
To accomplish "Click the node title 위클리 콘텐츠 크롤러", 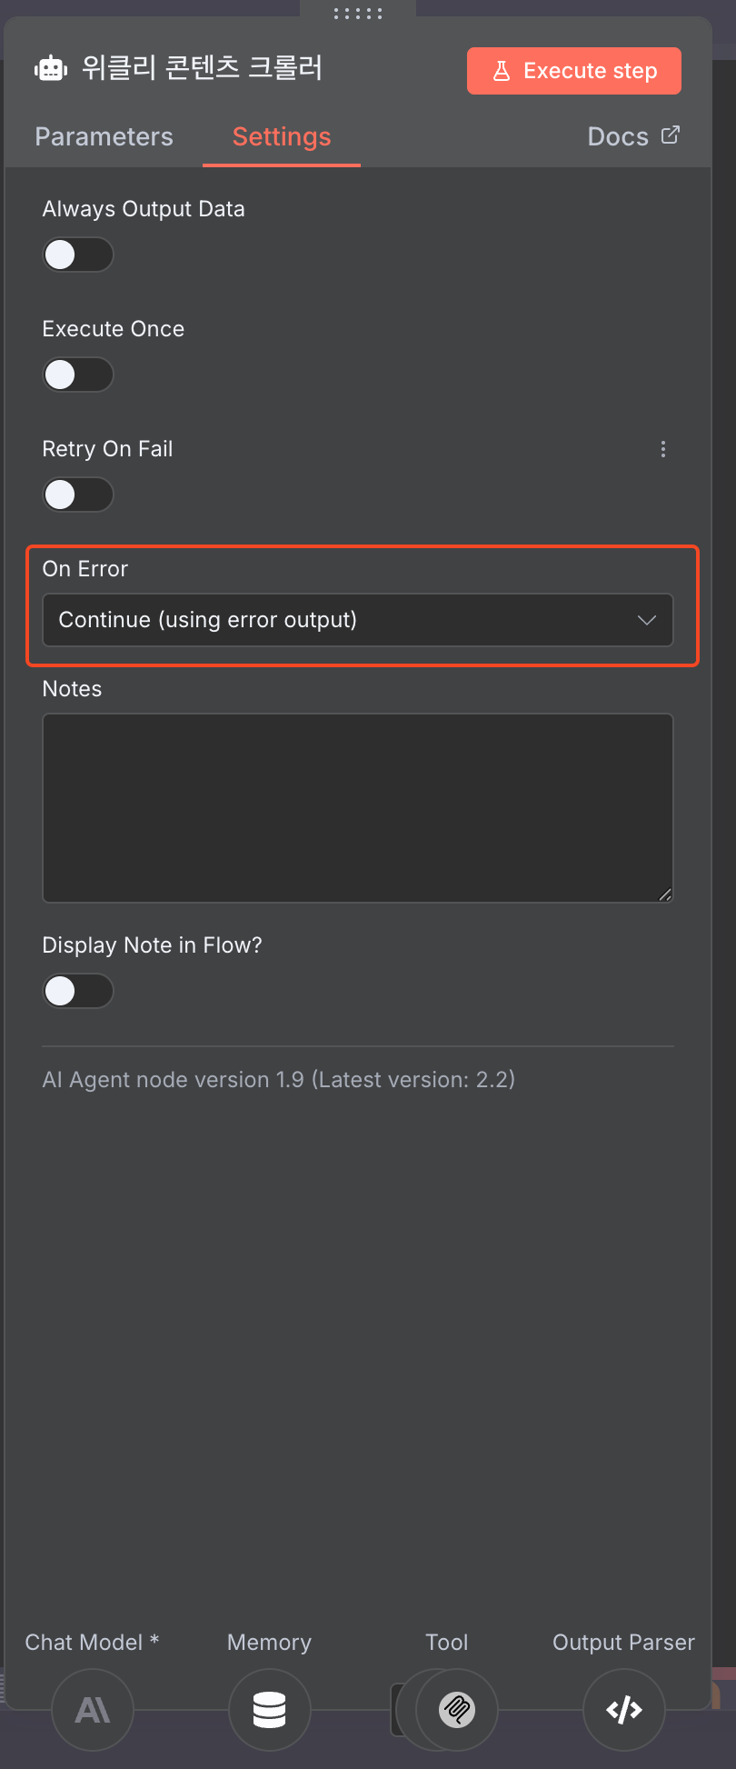I will pyautogui.click(x=202, y=68).
